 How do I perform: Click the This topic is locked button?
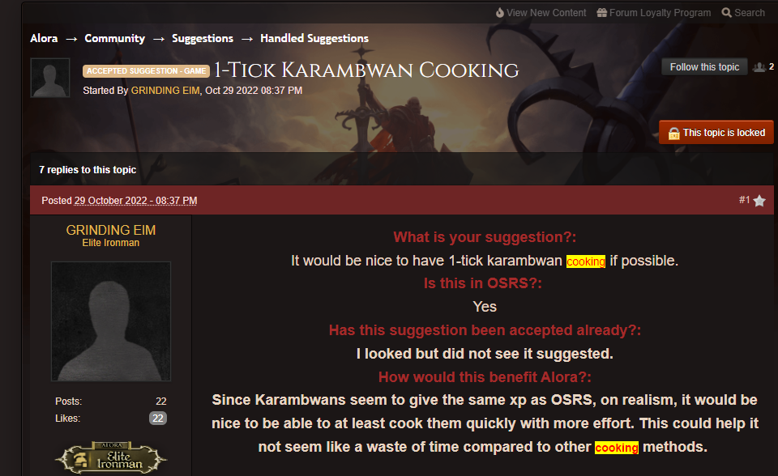[716, 133]
